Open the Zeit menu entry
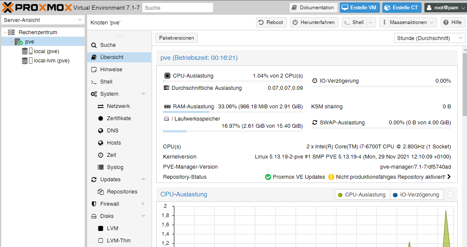467x247 pixels. (x=119, y=155)
